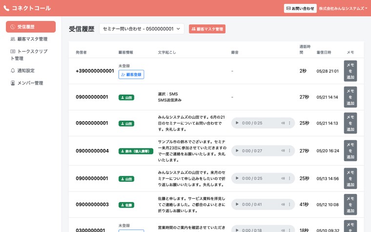Mute the 05/21 14:13 recording volume icon
371x232 pixels.
pos(283,123)
